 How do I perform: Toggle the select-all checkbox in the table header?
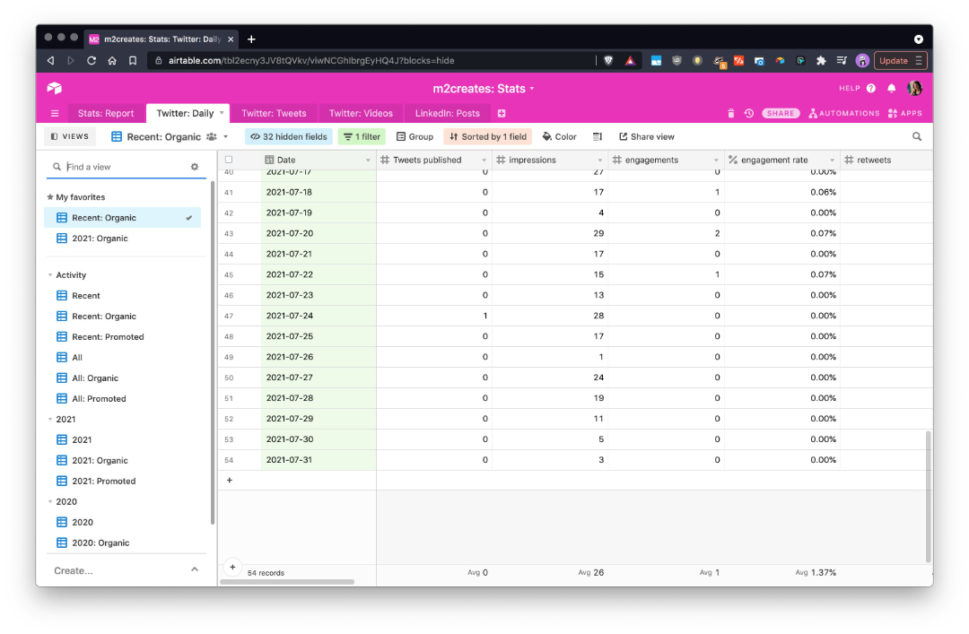click(229, 159)
